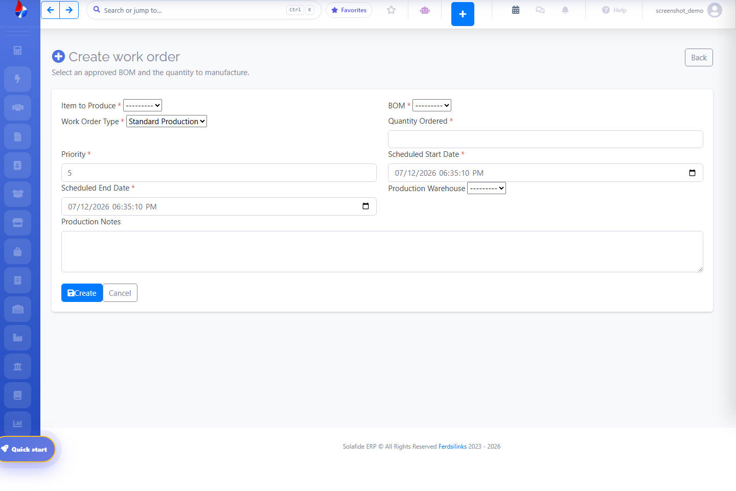This screenshot has width=736, height=491.
Task: Click the Cancel button
Action: (x=120, y=293)
